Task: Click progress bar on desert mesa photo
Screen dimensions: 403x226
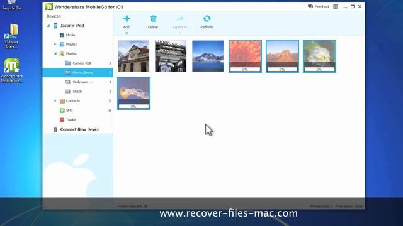Action: [282, 70]
